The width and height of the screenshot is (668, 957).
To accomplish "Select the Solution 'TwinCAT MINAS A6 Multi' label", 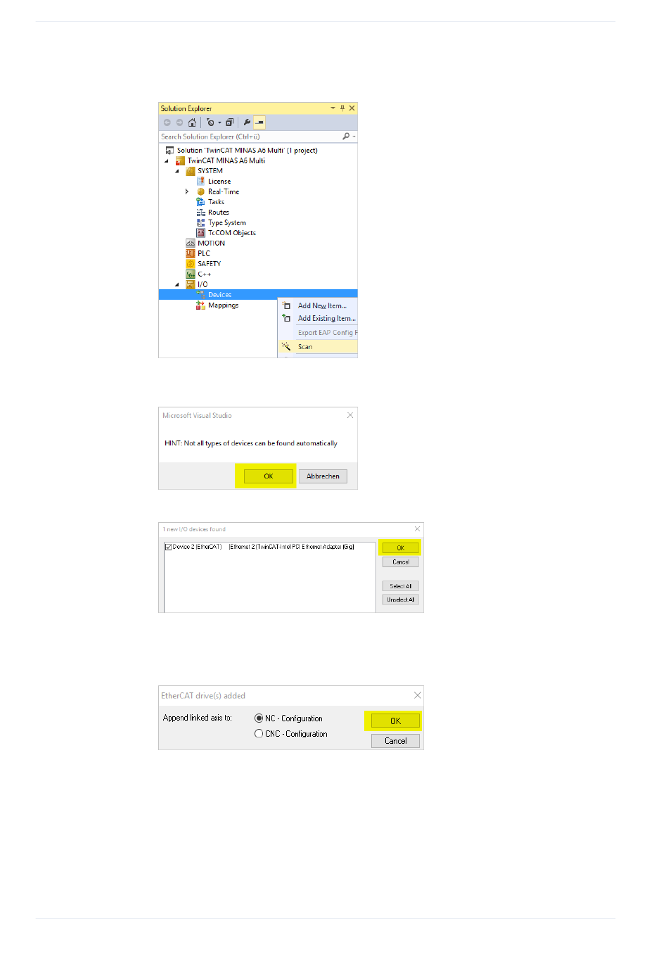I will pos(247,151).
